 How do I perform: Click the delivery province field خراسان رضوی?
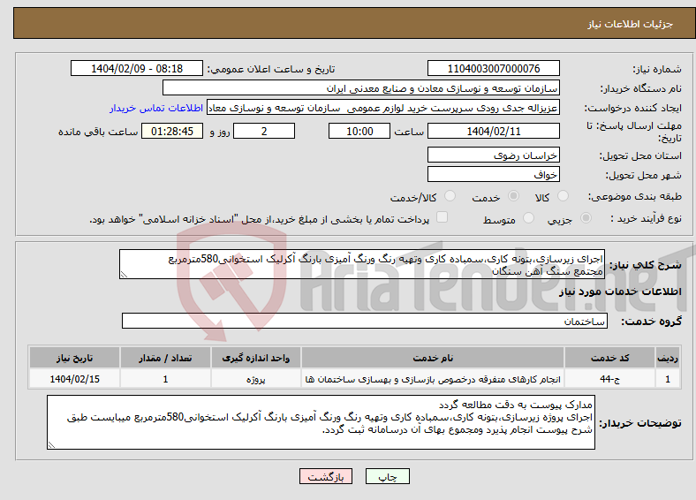(494, 155)
